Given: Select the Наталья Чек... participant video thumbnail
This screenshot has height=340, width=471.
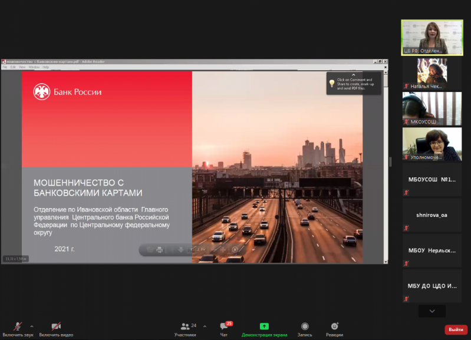Looking at the screenshot, I should tap(432, 74).
